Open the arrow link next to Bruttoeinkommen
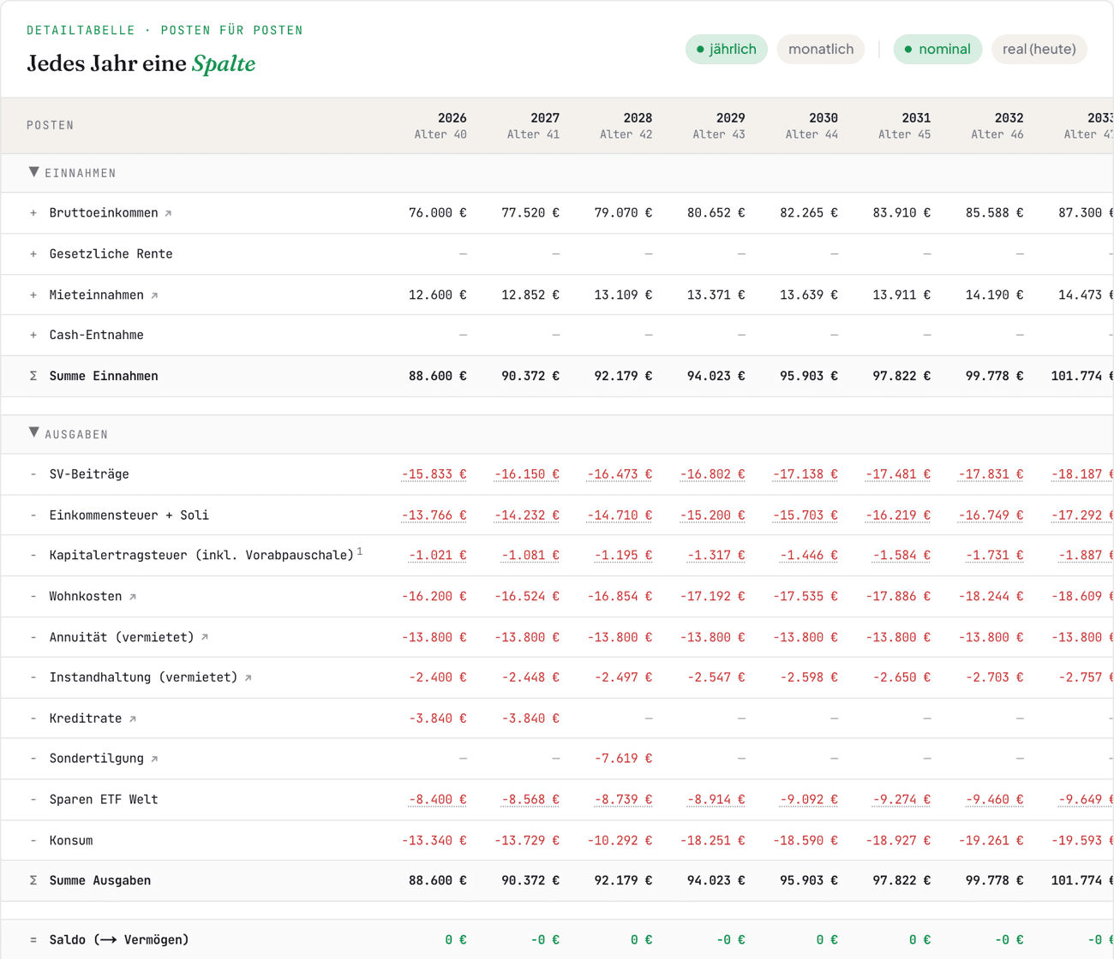This screenshot has width=1114, height=959. point(168,213)
